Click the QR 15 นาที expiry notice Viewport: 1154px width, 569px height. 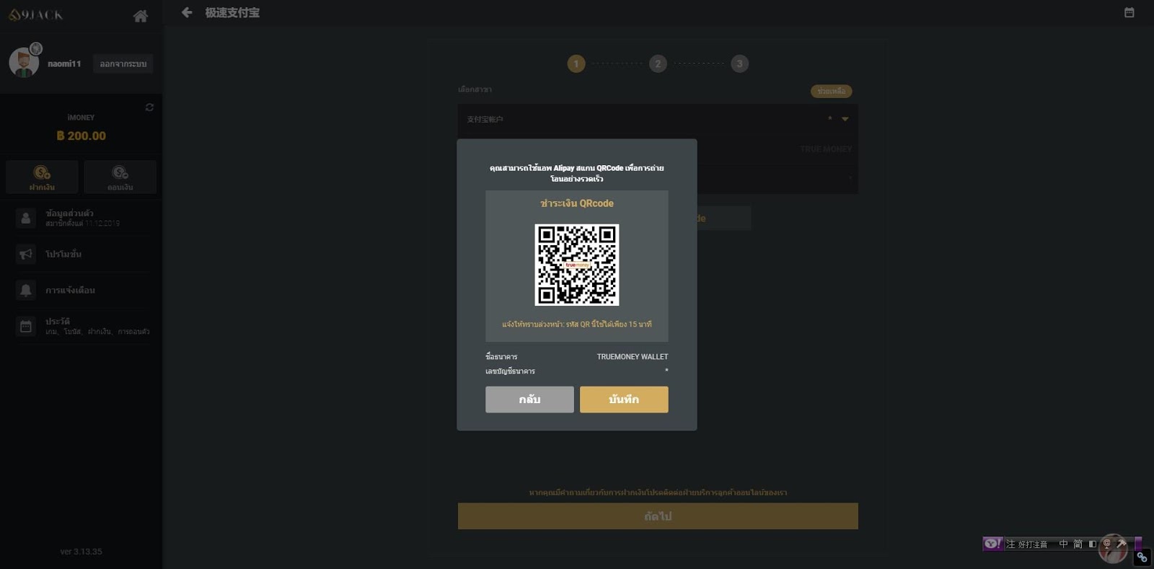click(577, 325)
